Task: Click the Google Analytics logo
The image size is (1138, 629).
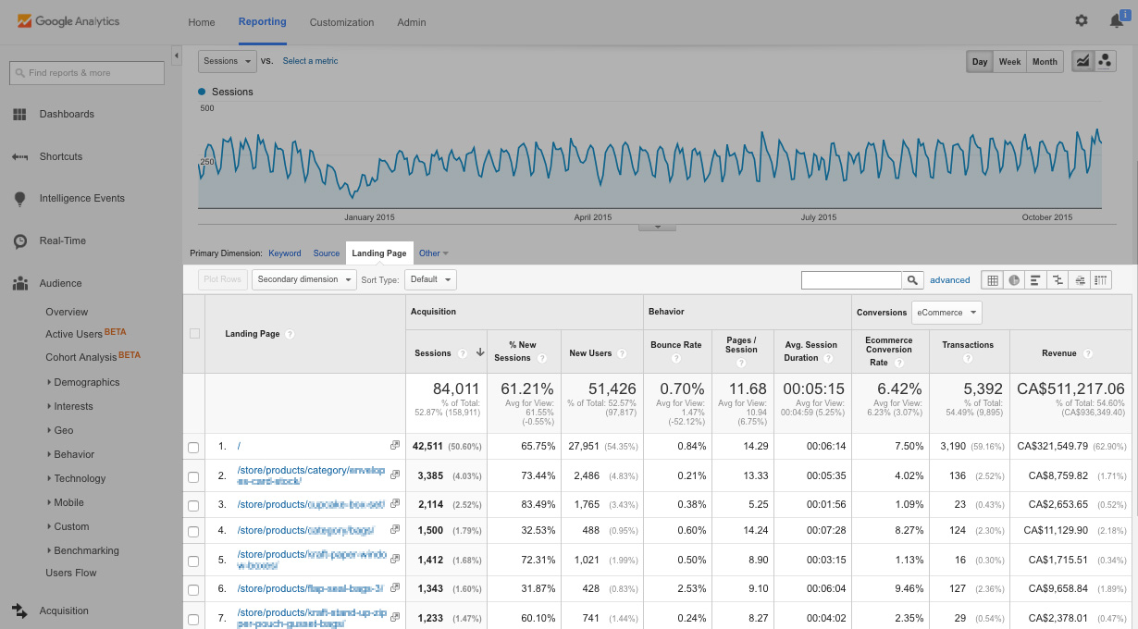Action: click(68, 20)
